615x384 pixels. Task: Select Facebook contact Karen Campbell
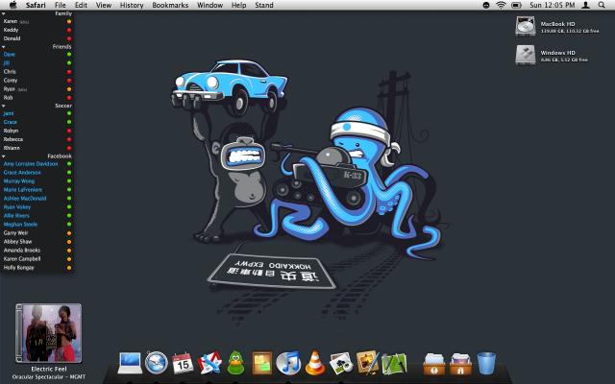pos(37,259)
